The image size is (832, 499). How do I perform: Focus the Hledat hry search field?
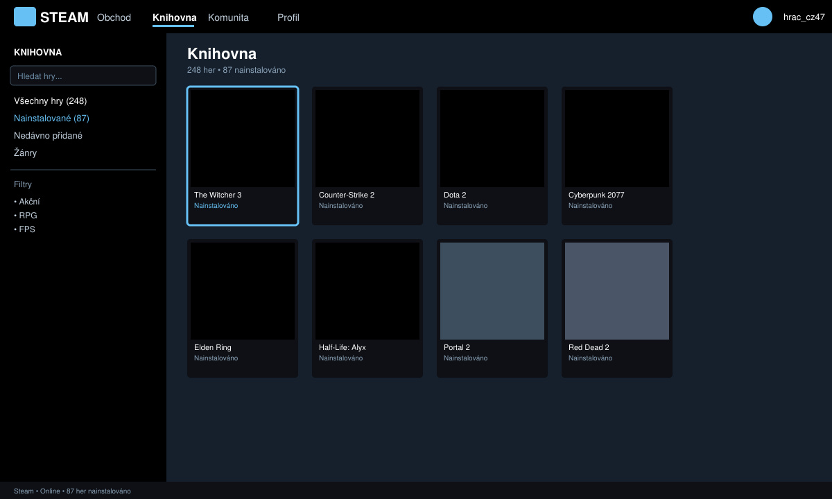pyautogui.click(x=83, y=76)
